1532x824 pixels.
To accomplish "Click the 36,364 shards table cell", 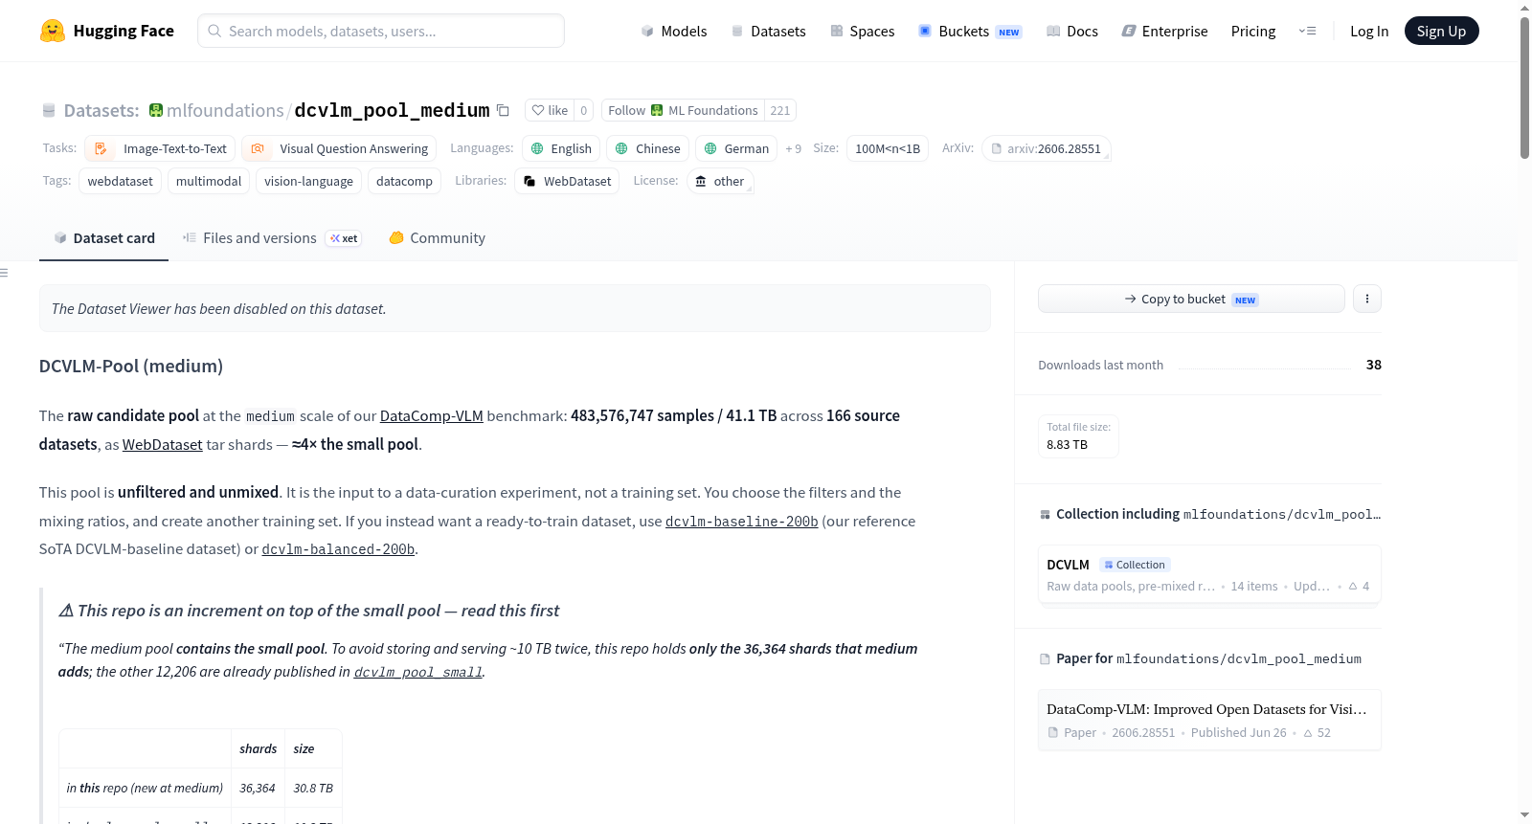I will click(x=258, y=788).
